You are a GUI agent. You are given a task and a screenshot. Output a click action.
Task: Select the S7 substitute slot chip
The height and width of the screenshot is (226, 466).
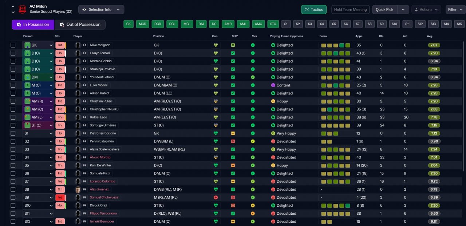coord(358,24)
